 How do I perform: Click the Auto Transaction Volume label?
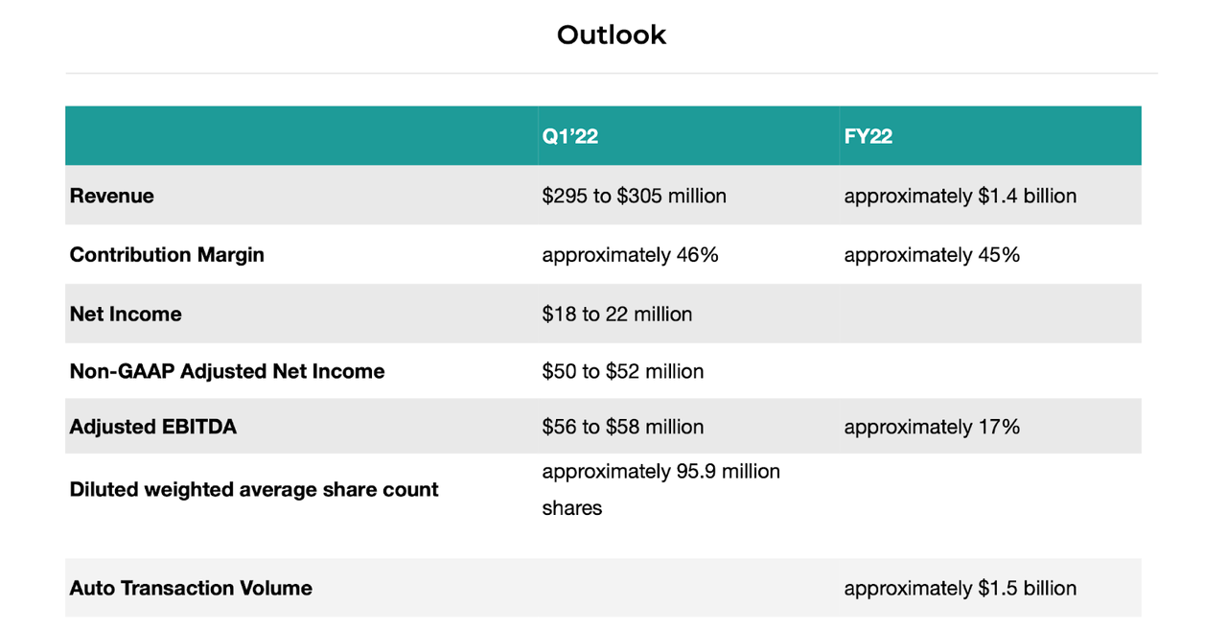[191, 588]
